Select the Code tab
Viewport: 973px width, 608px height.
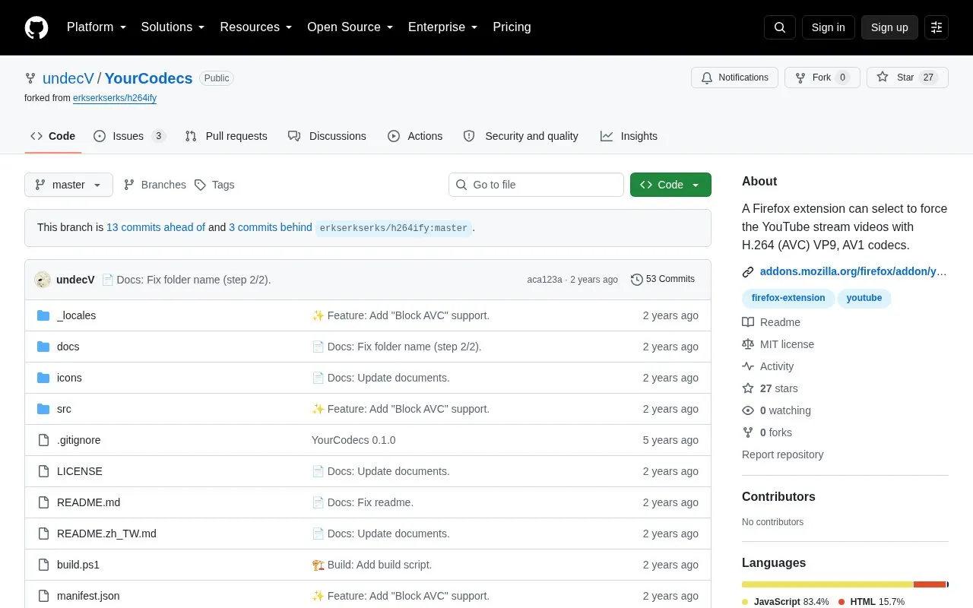click(52, 136)
